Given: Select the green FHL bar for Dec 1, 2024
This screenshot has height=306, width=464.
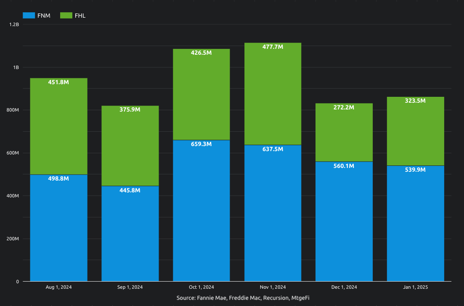Looking at the screenshot, I should (344, 133).
